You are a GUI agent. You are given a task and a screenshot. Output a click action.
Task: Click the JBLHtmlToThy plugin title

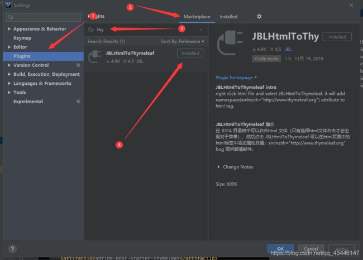(x=285, y=37)
